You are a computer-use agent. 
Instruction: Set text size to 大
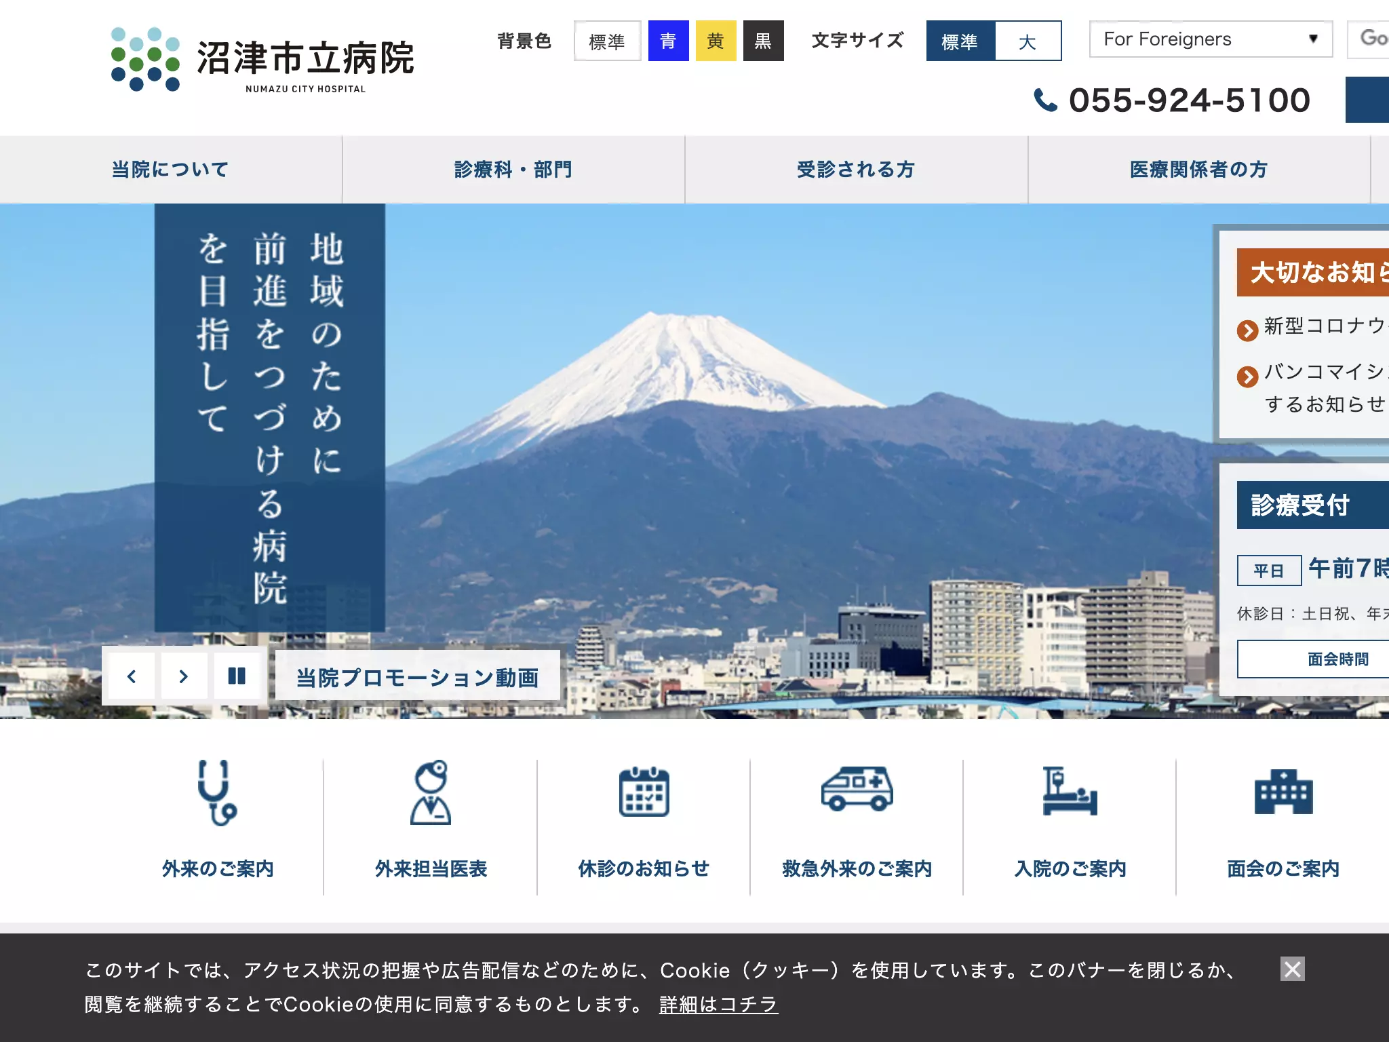click(1028, 41)
